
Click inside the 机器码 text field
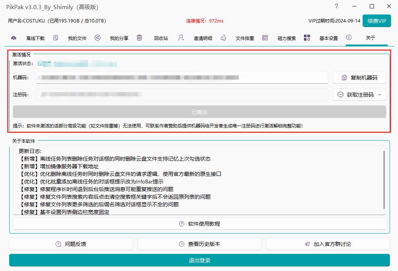click(x=182, y=78)
